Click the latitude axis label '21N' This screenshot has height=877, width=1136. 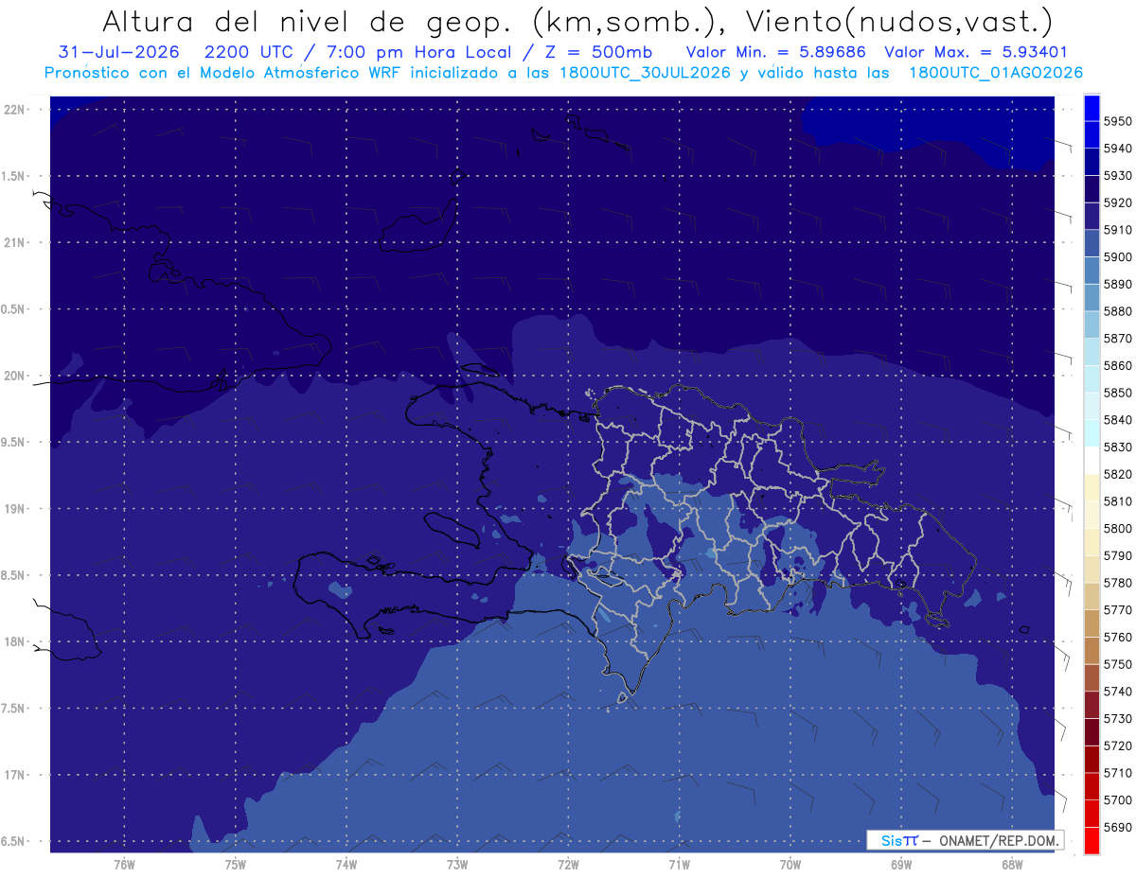14,243
